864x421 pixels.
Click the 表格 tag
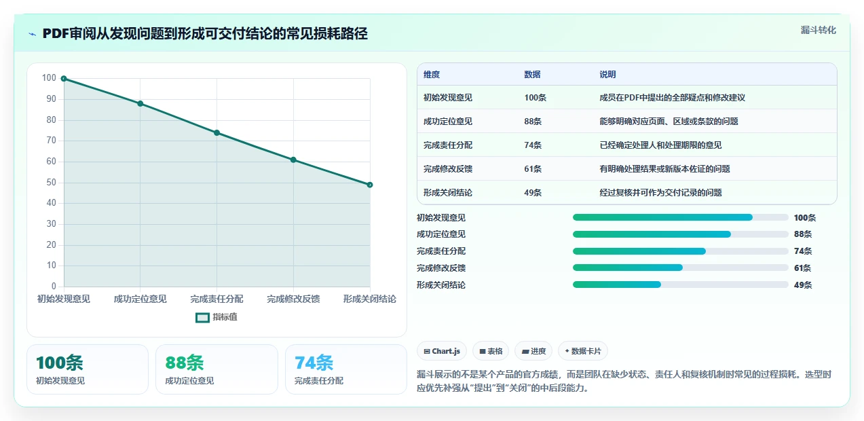pos(491,351)
